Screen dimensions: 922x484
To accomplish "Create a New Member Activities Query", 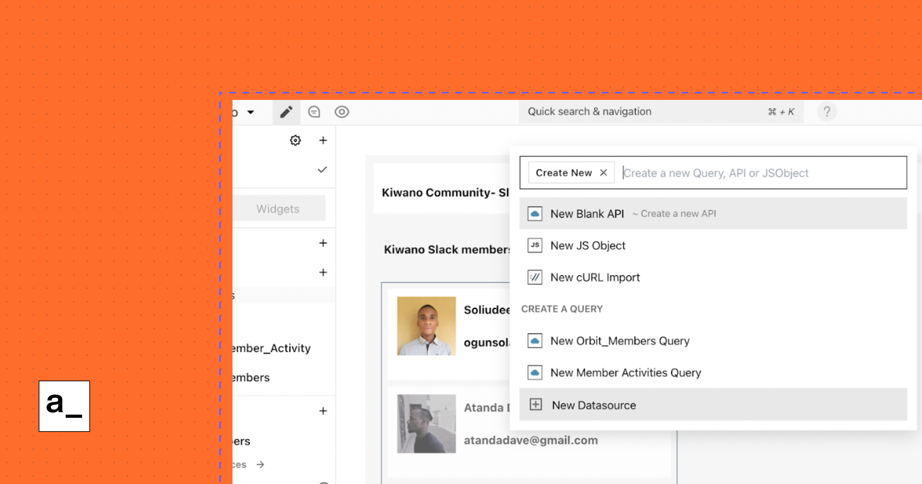I will 625,372.
